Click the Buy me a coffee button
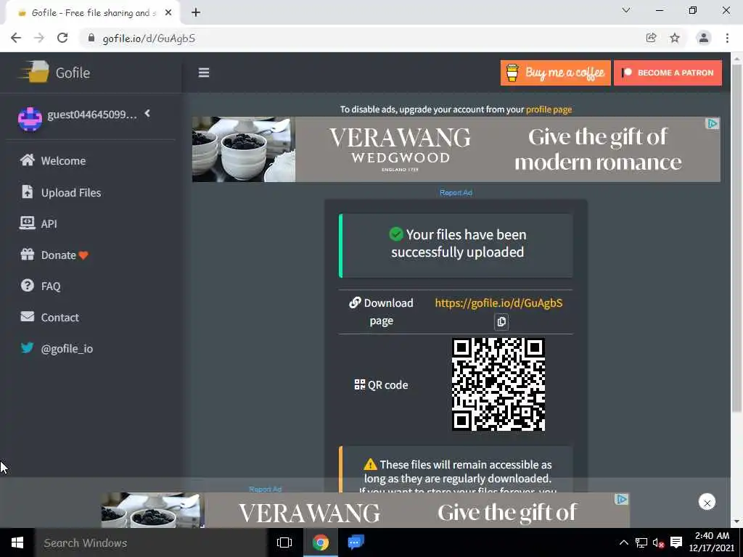This screenshot has width=743, height=557. [555, 73]
